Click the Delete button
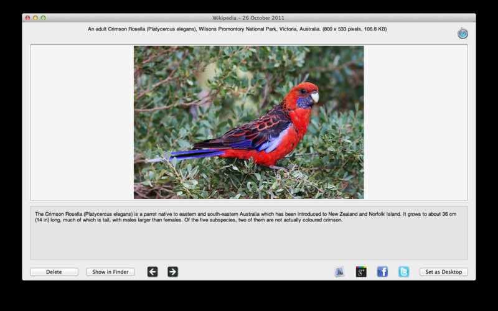Image resolution: width=498 pixels, height=311 pixels. point(54,272)
